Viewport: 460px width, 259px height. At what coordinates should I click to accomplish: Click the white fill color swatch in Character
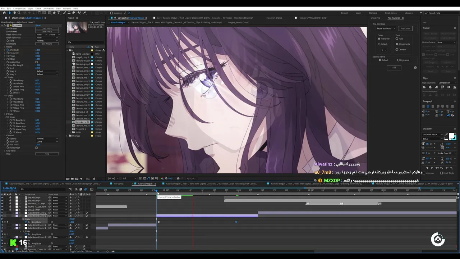point(451,135)
